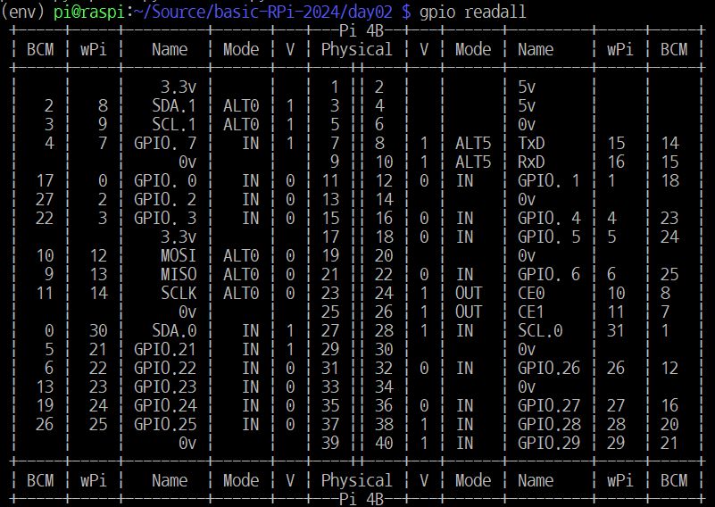Screen dimensions: 715x507
Task: Click the 'GPIO. 5' name cell
Action: point(549,237)
